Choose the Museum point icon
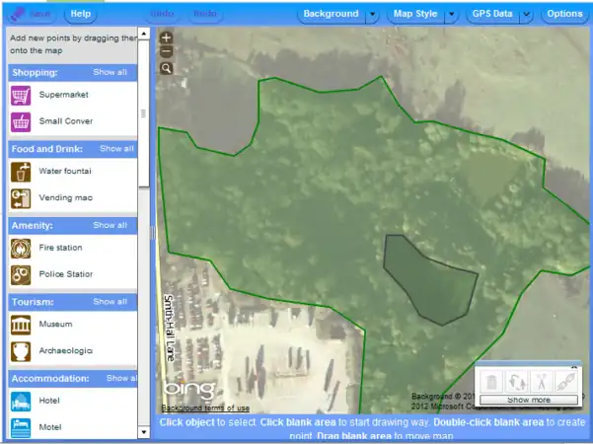593x444 pixels. (x=21, y=325)
